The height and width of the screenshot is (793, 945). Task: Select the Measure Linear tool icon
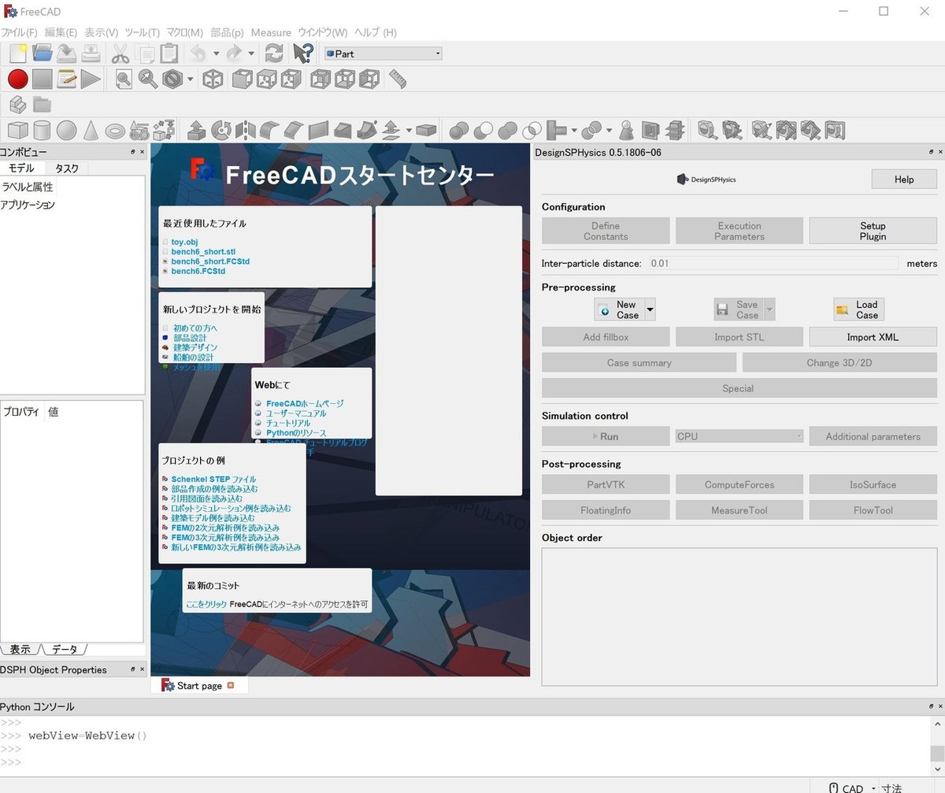click(x=707, y=129)
